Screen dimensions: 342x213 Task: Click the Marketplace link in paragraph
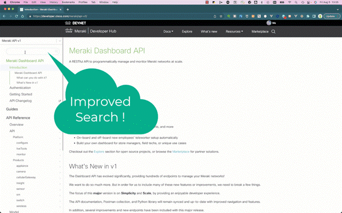[181, 152]
